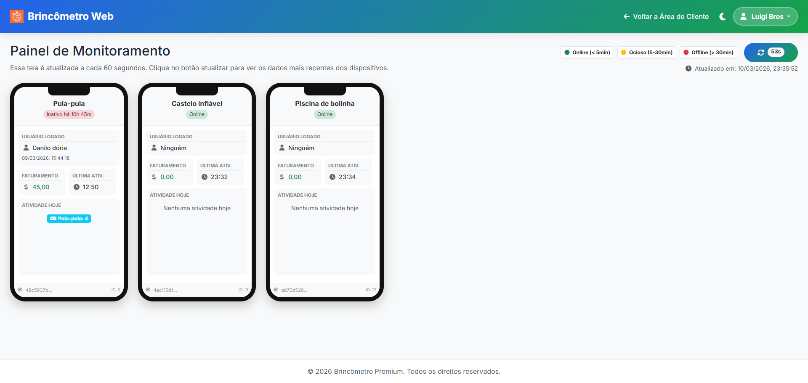Click the Pula-pula: 4 activity badge
The width and height of the screenshot is (808, 383).
69,219
